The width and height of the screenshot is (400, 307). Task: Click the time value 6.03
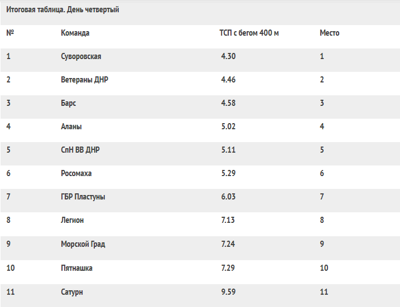pos(228,197)
